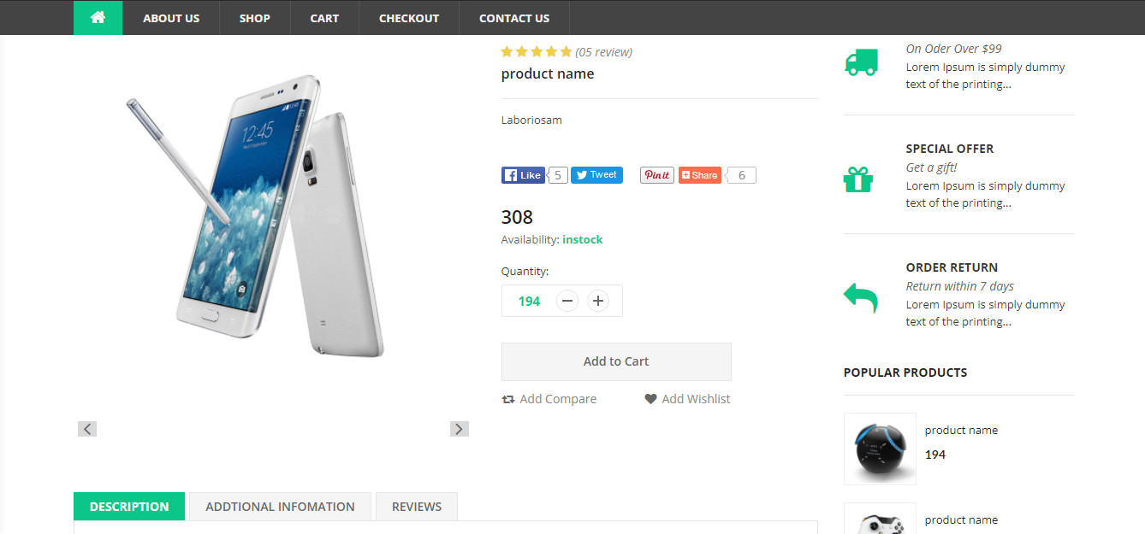Increase quantity with the plus stepper

pos(597,300)
